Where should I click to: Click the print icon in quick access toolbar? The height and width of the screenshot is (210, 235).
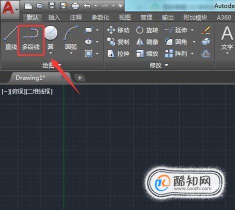pos(75,6)
